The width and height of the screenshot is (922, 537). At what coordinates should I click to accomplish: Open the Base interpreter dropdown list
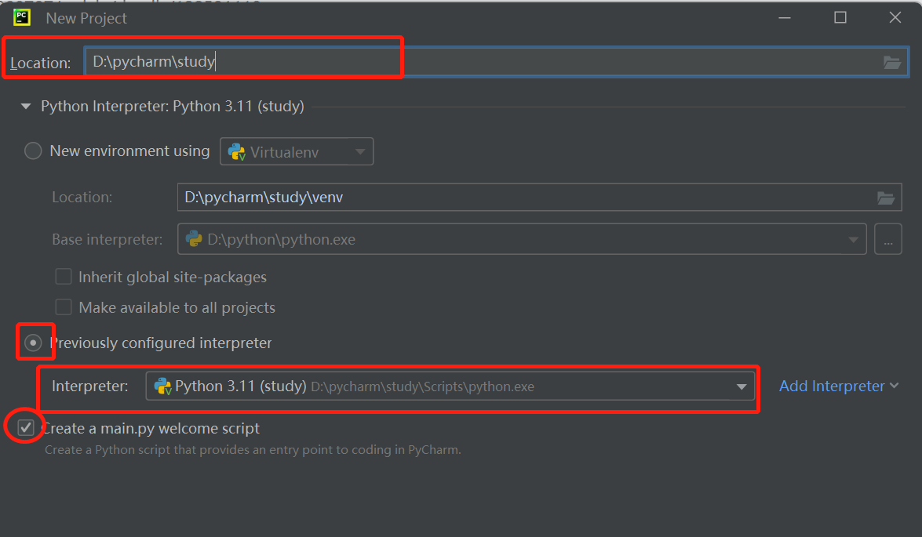coord(855,239)
